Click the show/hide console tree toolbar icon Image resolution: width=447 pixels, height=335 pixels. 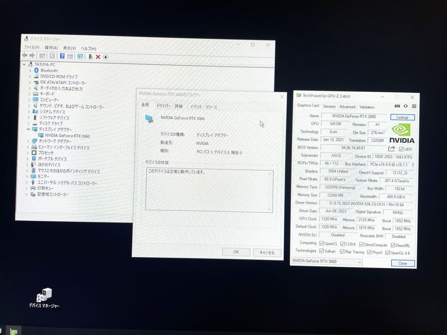[x=42, y=55]
